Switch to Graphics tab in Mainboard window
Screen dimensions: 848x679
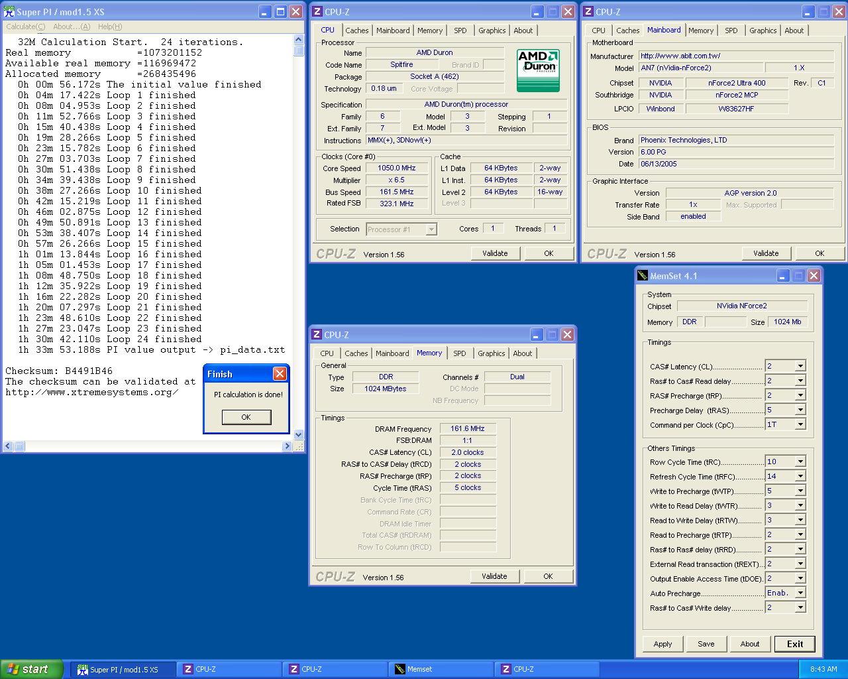763,31
